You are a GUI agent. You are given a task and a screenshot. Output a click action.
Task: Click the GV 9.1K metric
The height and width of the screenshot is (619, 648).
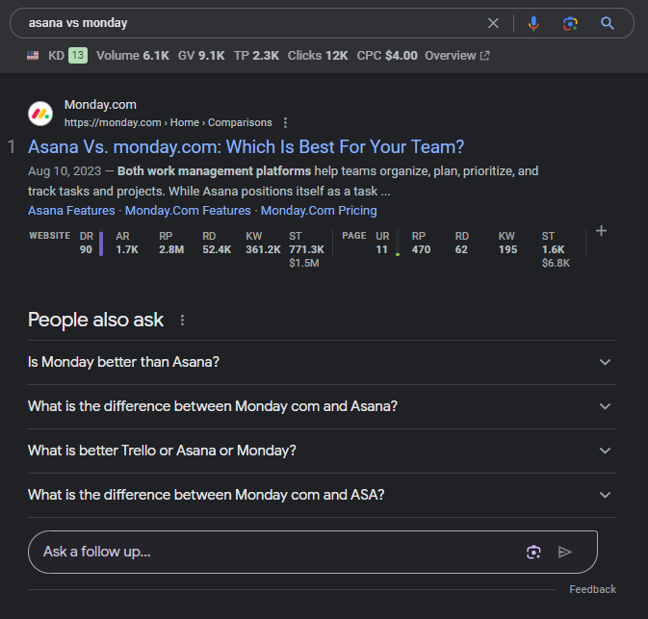pyautogui.click(x=201, y=56)
